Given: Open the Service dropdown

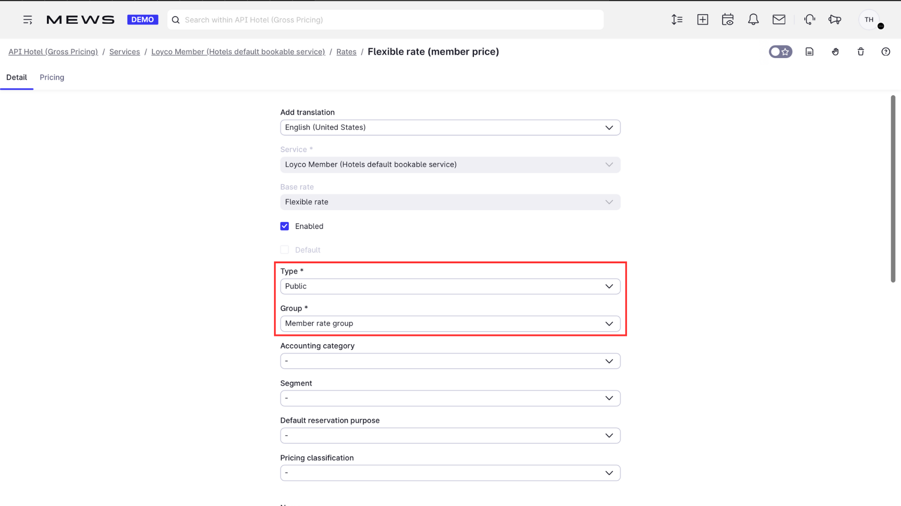Looking at the screenshot, I should pos(450,164).
